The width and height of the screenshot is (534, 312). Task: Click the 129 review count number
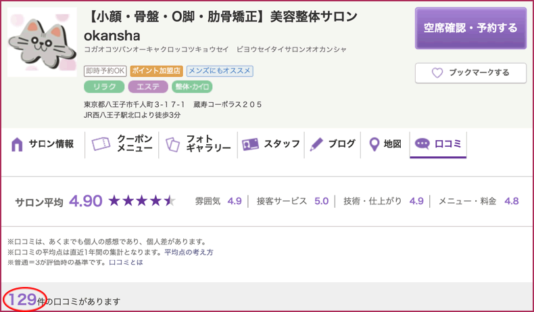23,299
